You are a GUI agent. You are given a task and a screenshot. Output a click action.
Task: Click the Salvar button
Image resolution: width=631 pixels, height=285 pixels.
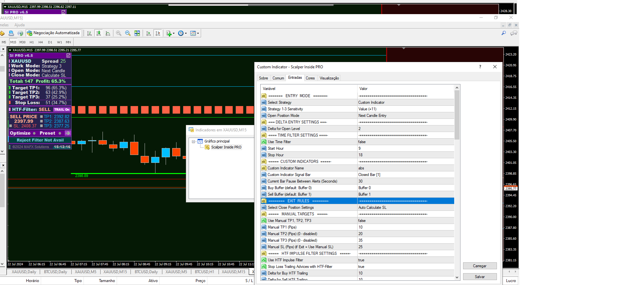(x=479, y=277)
